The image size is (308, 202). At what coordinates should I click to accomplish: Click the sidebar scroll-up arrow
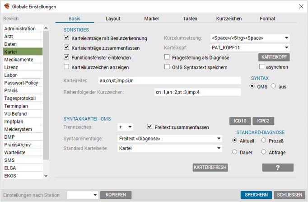[x=46, y=28]
